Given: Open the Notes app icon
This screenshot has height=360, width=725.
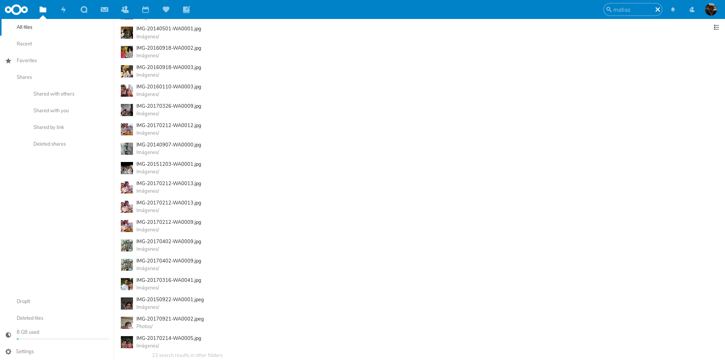Looking at the screenshot, I should (x=186, y=9).
